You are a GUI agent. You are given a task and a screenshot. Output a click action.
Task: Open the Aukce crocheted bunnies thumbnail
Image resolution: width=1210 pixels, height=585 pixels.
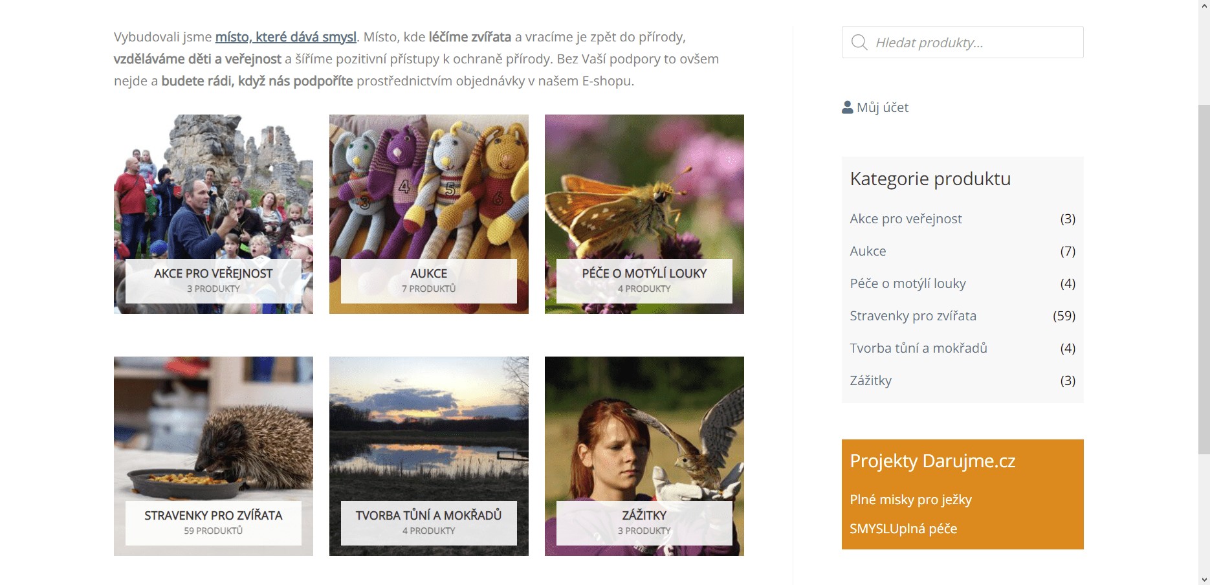pyautogui.click(x=429, y=214)
